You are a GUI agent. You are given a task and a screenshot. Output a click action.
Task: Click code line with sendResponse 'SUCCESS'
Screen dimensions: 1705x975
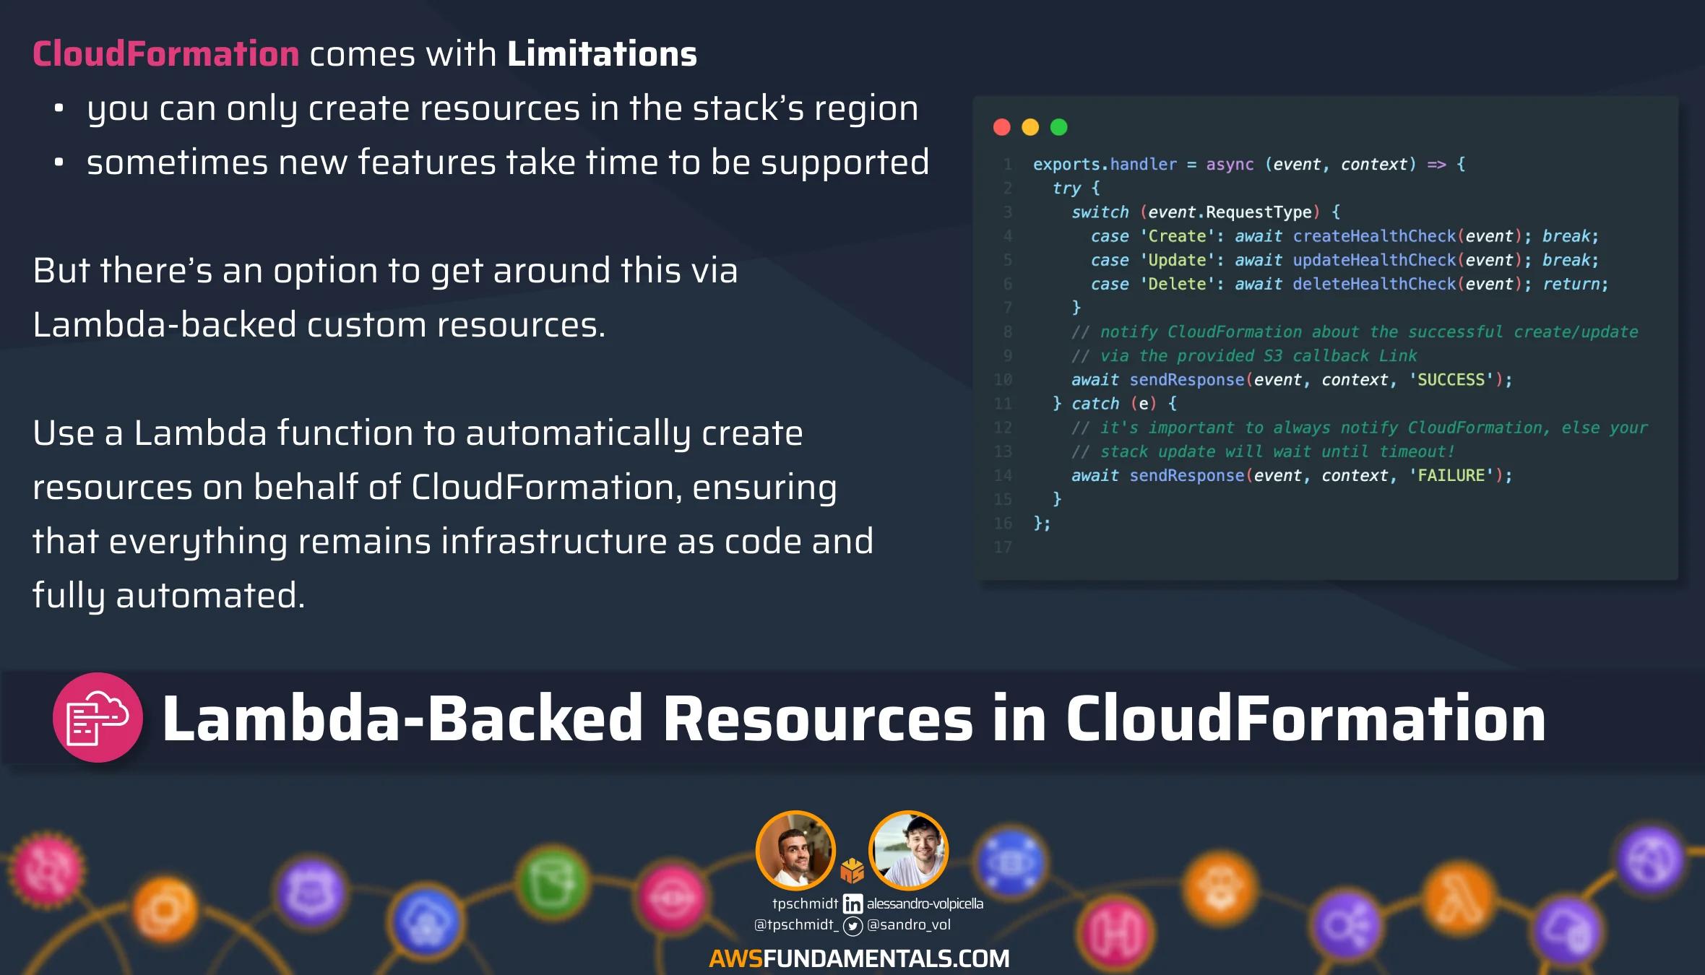(x=1291, y=380)
